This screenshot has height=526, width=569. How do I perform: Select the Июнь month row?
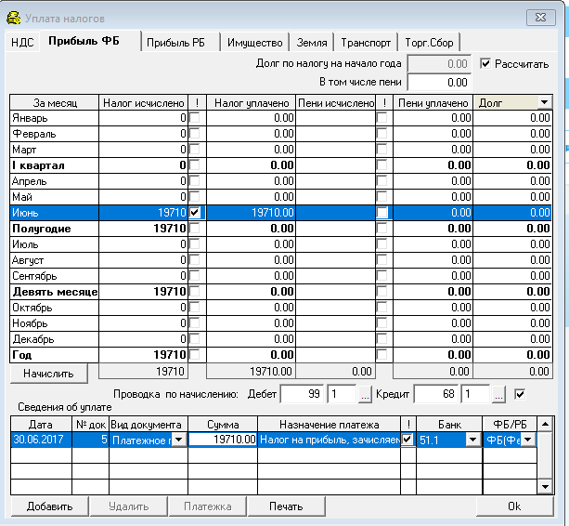[280, 213]
